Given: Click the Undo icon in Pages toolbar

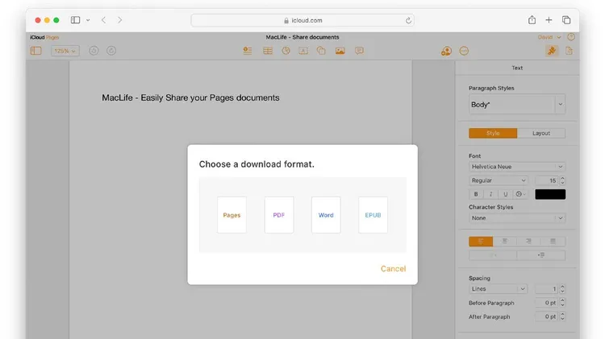Looking at the screenshot, I should [x=94, y=51].
